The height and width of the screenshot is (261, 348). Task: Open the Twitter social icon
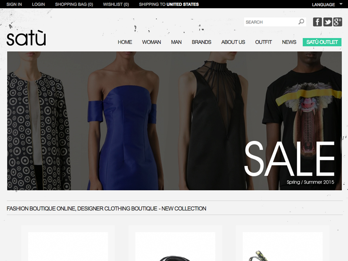pos(328,22)
